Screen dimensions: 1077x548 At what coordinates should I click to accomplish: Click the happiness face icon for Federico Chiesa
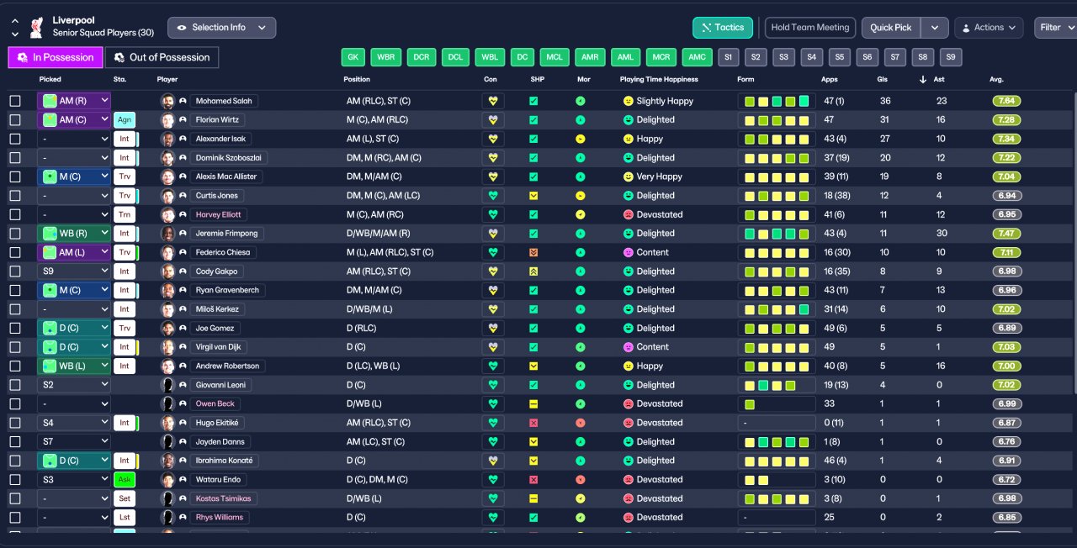point(628,252)
